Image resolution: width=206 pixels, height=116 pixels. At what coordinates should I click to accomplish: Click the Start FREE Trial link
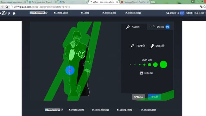pyautogui.click(x=196, y=13)
